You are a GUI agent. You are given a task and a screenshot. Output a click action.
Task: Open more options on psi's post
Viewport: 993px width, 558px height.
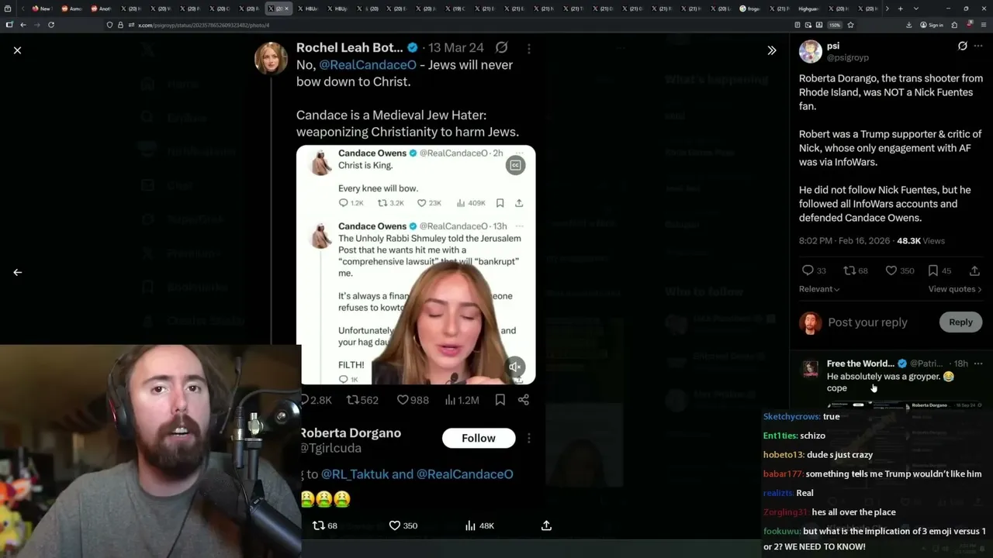click(x=978, y=46)
